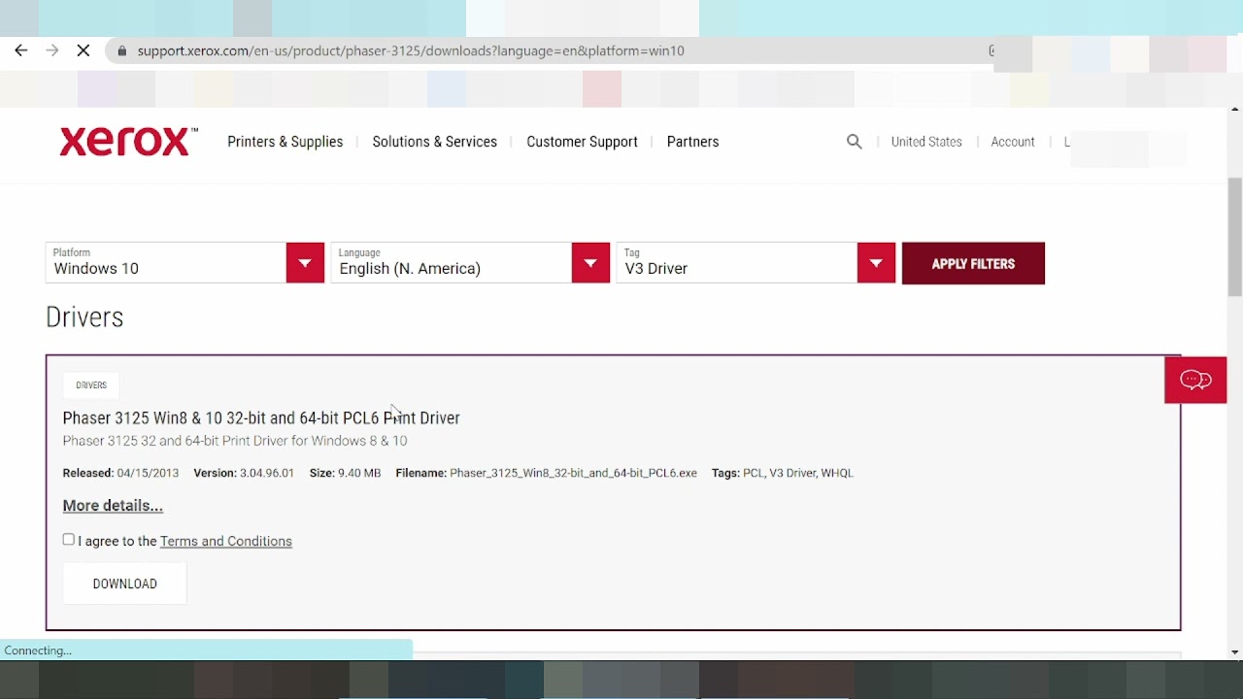Image resolution: width=1243 pixels, height=699 pixels.
Task: Click the release date 04/15/2013
Action: [148, 473]
